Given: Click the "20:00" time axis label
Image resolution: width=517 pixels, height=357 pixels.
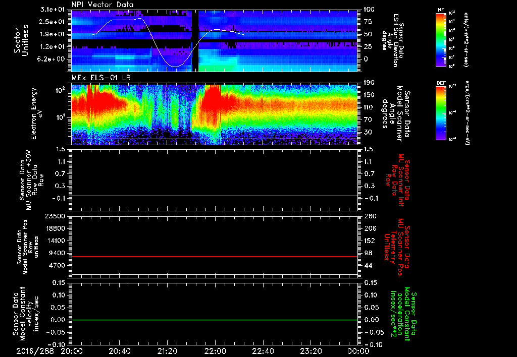Looking at the screenshot, I should 72,351.
